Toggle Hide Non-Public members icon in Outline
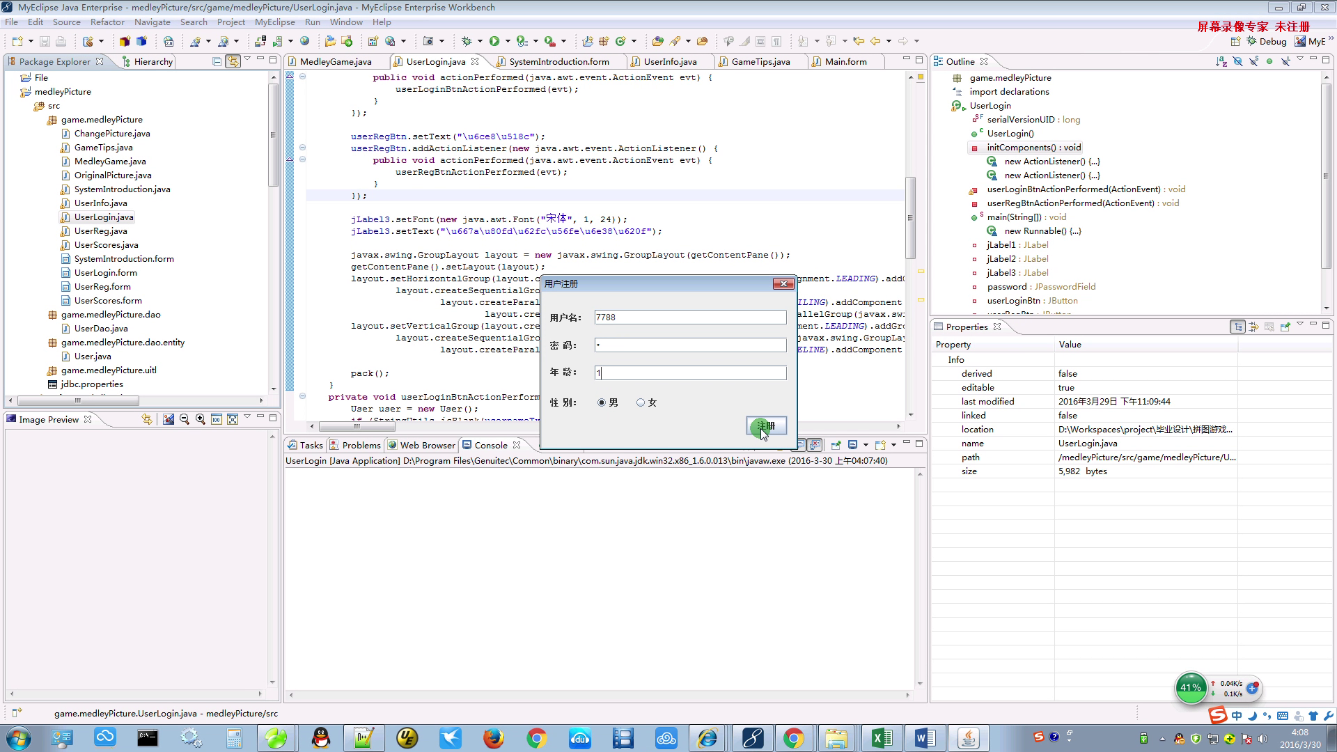The image size is (1337, 752). pyautogui.click(x=1269, y=61)
